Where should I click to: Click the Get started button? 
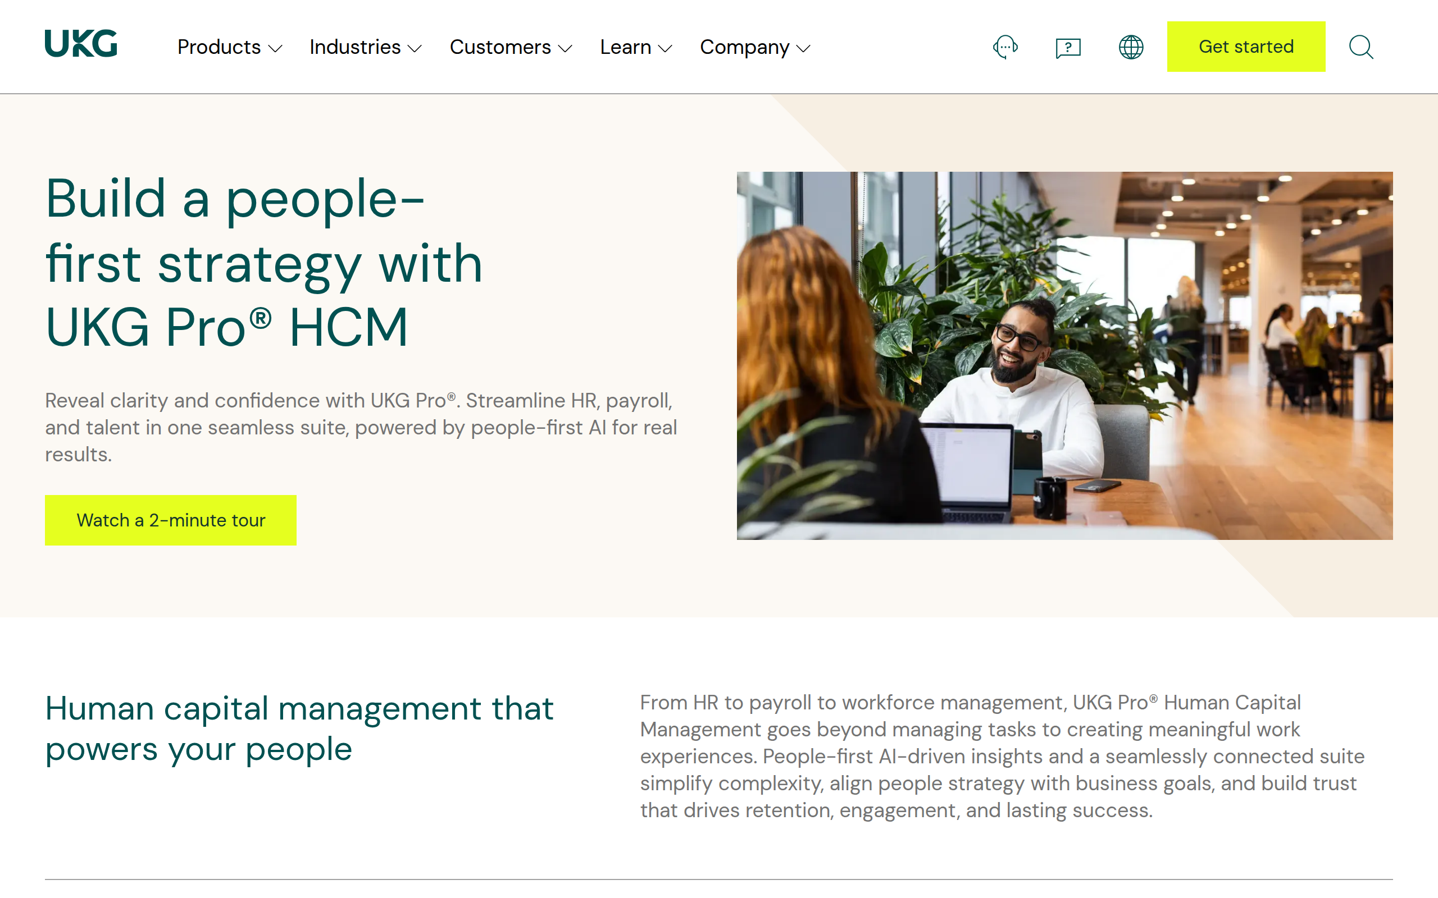[1246, 47]
